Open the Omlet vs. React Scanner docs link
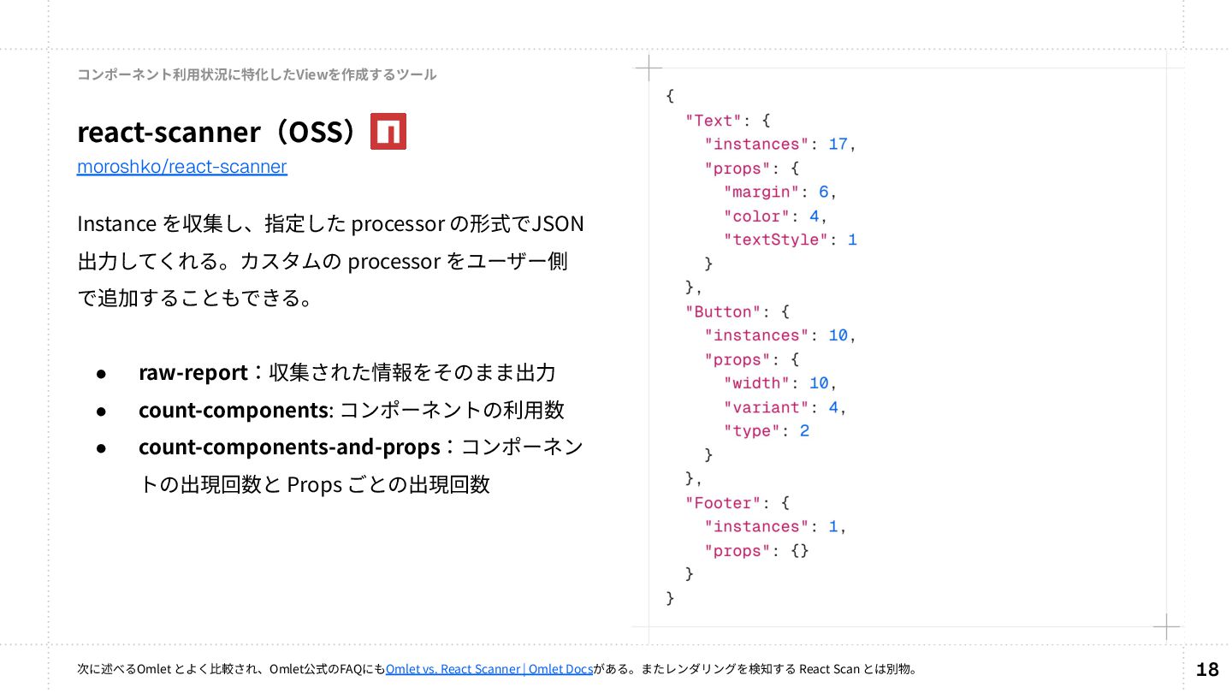This screenshot has width=1232, height=693. coord(489,669)
